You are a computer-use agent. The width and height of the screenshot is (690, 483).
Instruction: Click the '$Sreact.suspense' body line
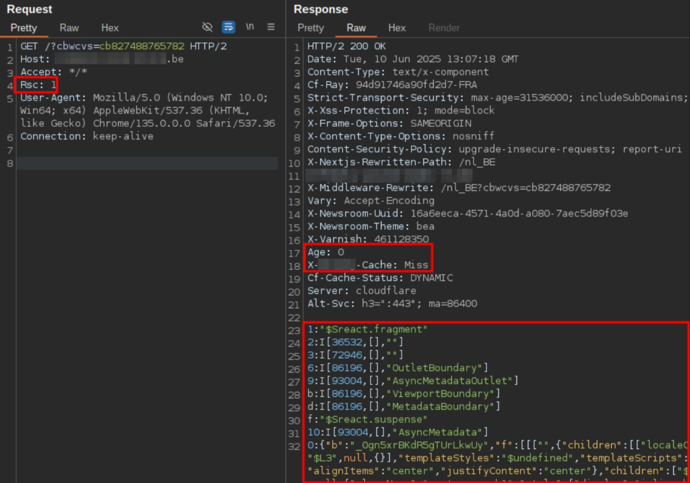point(367,420)
